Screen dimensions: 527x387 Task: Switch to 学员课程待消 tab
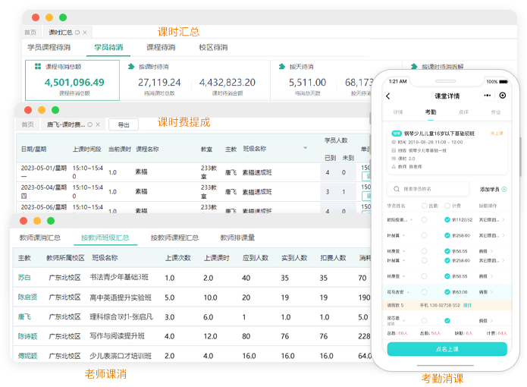[x=49, y=47]
